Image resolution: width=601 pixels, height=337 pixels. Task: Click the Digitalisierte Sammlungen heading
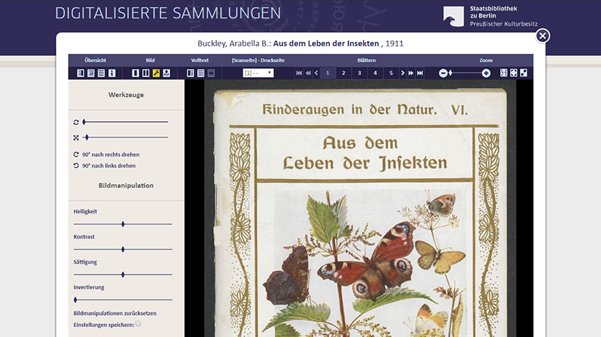coord(168,13)
